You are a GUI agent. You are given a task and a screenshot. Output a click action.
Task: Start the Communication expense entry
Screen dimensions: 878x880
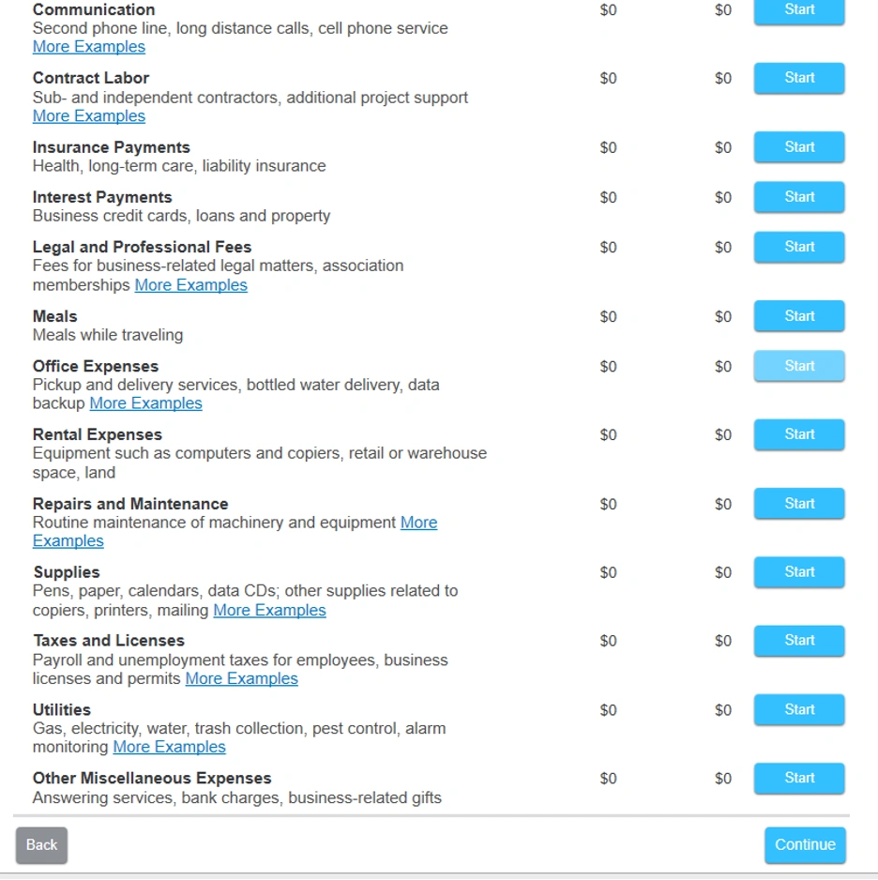click(799, 10)
